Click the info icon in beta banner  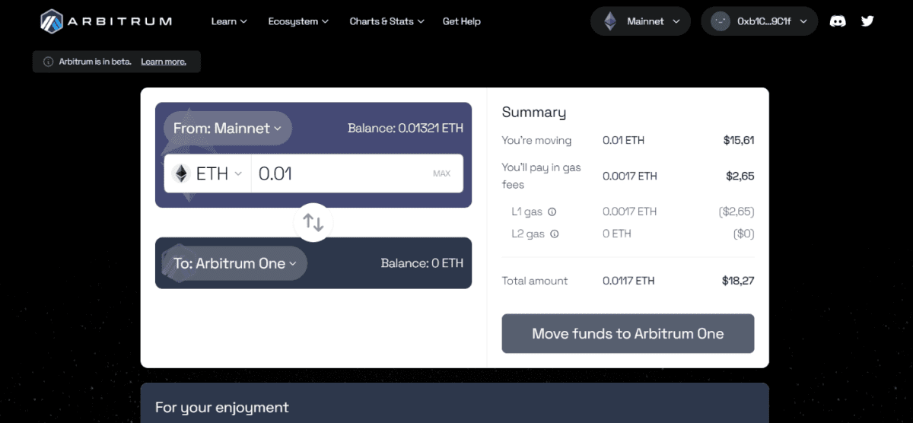[x=49, y=62]
